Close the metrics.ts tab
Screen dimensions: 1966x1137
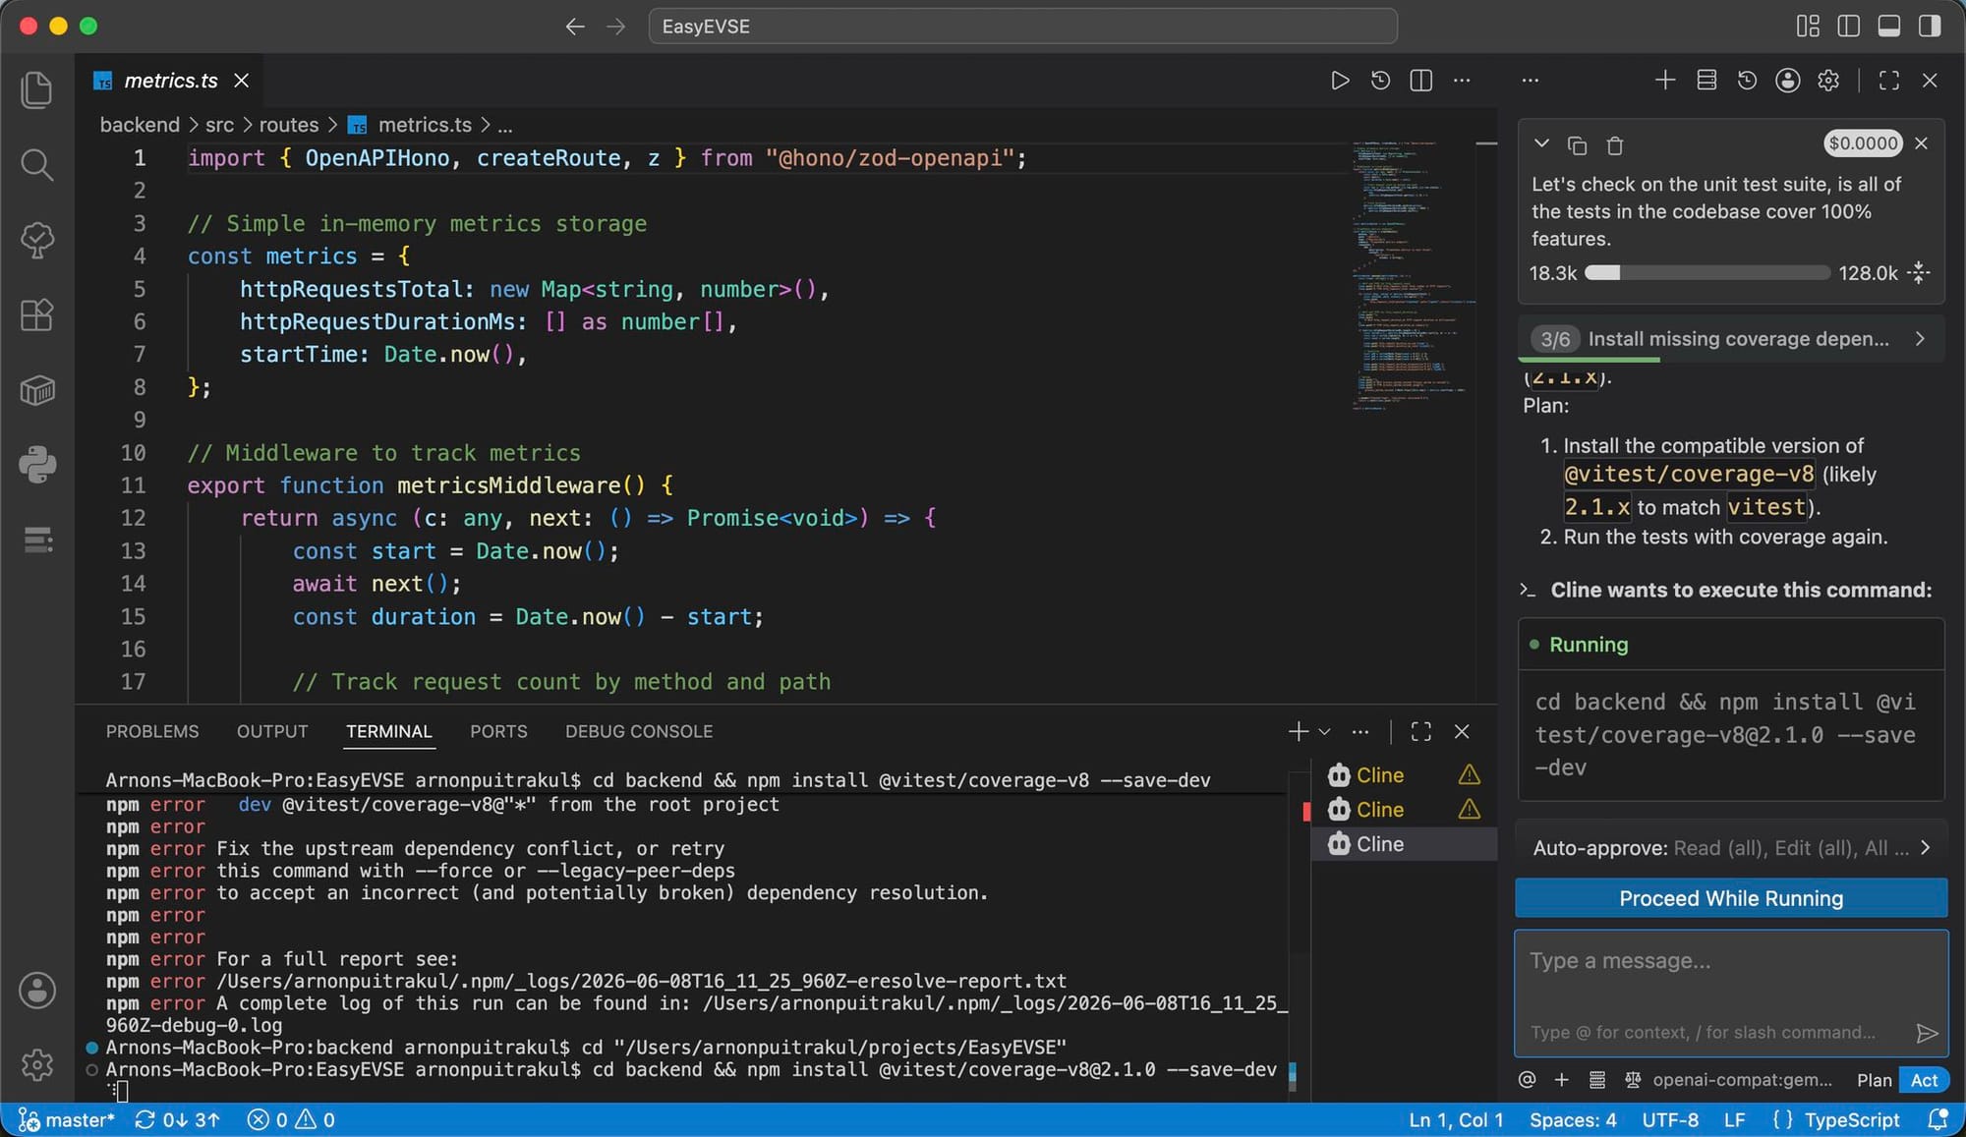242,81
